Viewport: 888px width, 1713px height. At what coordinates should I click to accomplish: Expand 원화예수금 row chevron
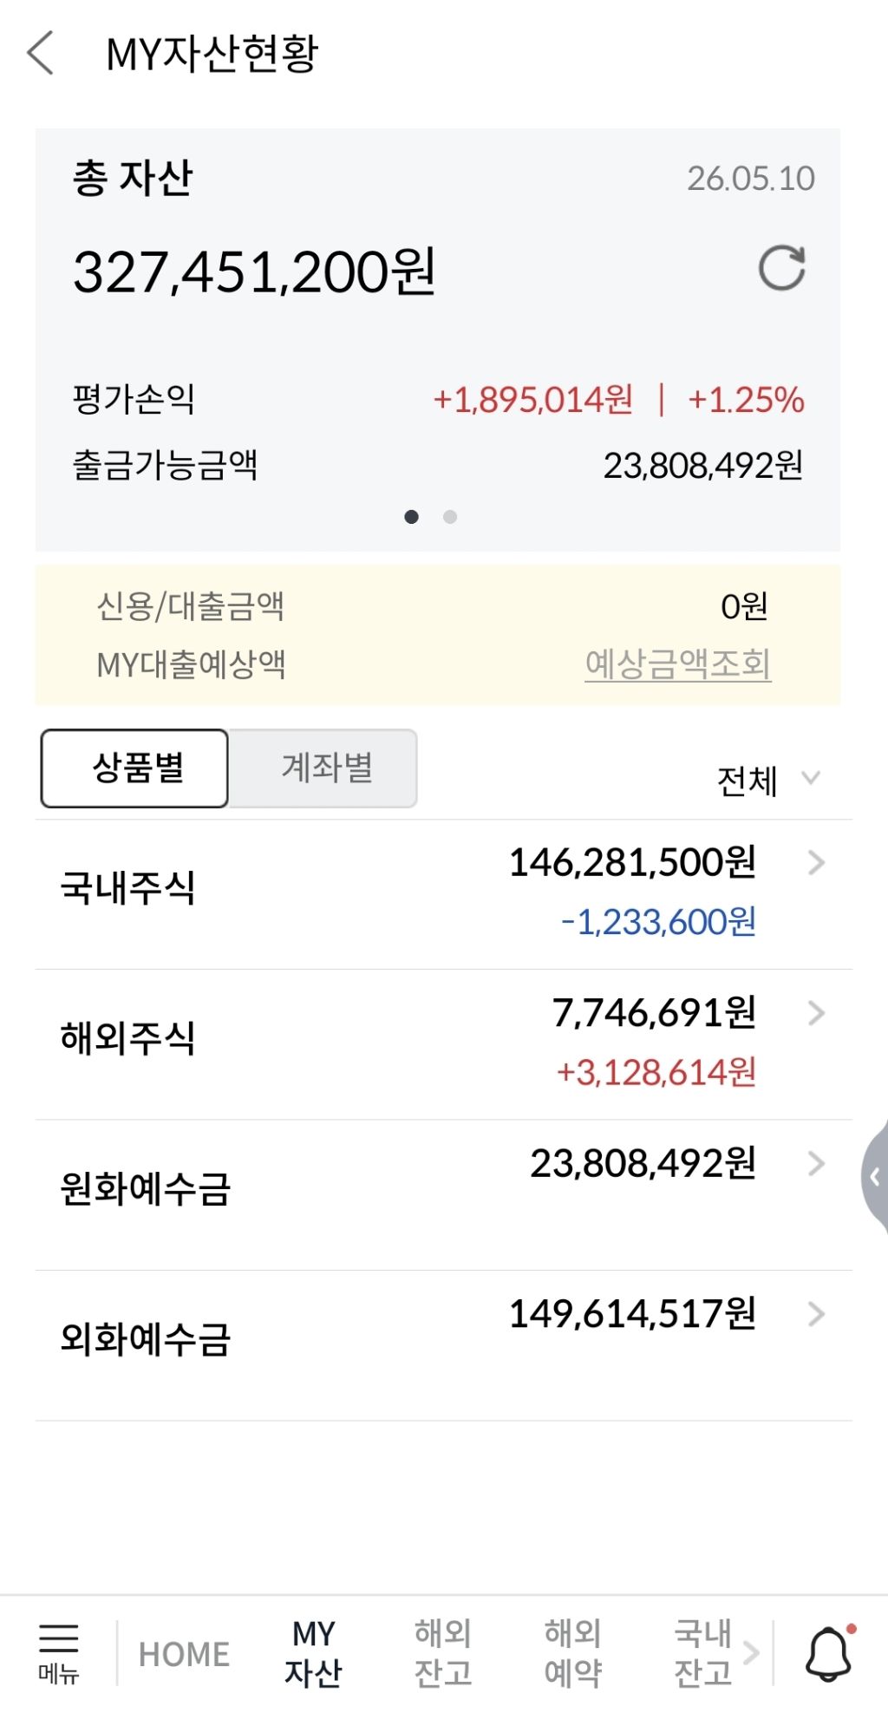pos(816,1163)
